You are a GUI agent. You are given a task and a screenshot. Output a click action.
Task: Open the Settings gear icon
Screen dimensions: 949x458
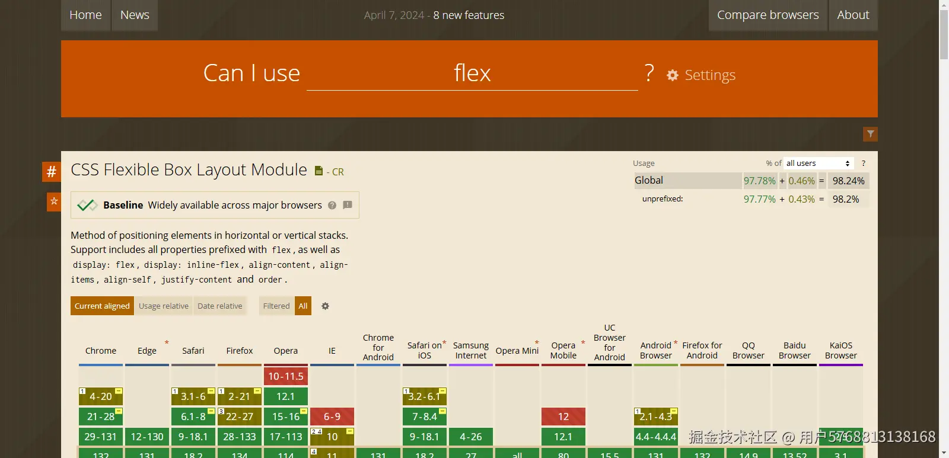coord(672,75)
